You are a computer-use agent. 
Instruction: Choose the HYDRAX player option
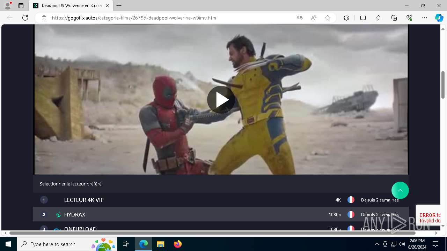[x=221, y=214]
